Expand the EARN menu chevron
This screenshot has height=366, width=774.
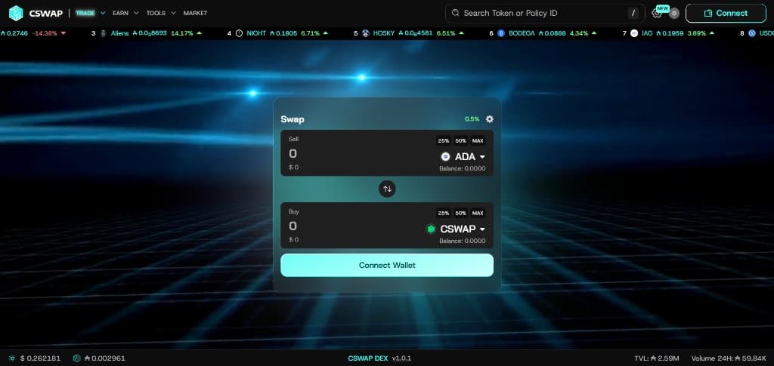[136, 14]
